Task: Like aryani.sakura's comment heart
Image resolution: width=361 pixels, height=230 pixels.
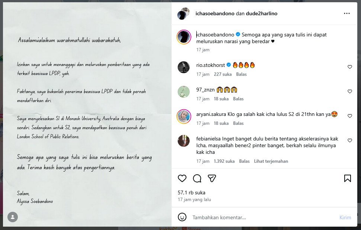Action: tap(350, 116)
